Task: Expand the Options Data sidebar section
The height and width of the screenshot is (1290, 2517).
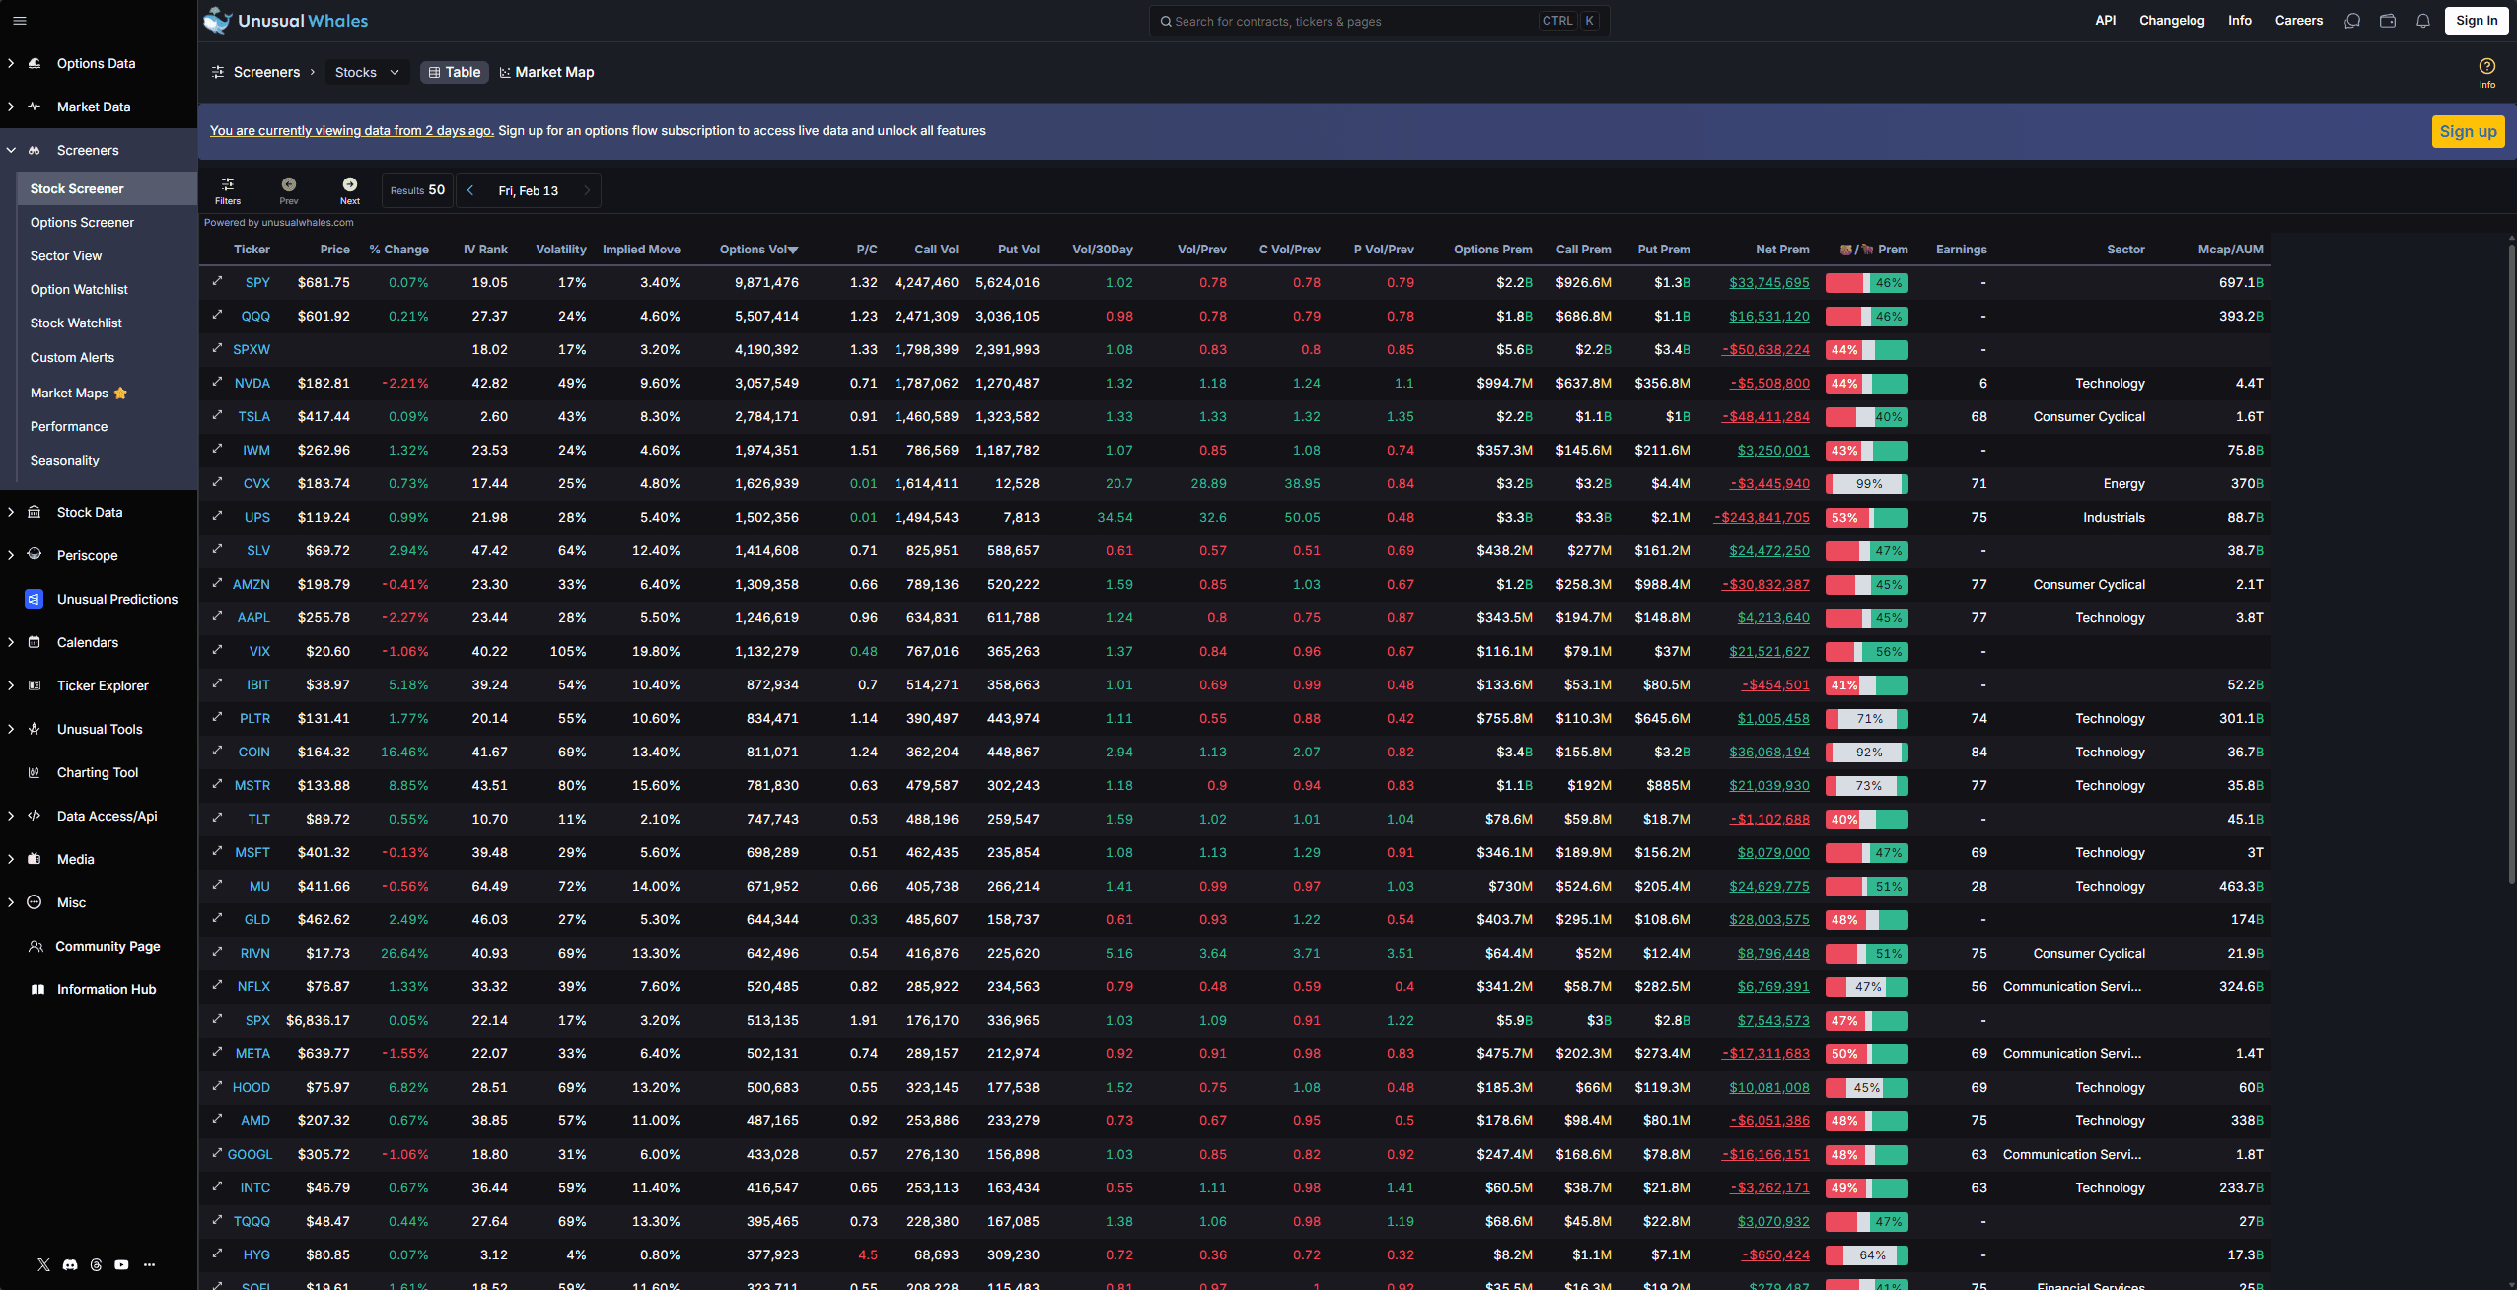Action: tap(96, 63)
